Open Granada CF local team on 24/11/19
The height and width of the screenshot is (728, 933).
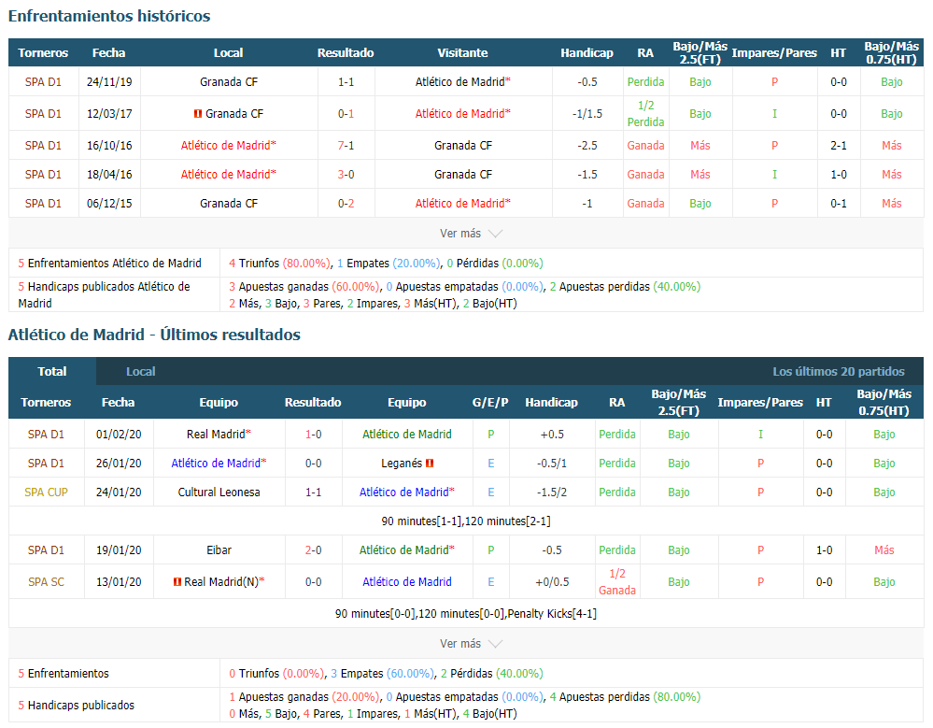coord(229,82)
